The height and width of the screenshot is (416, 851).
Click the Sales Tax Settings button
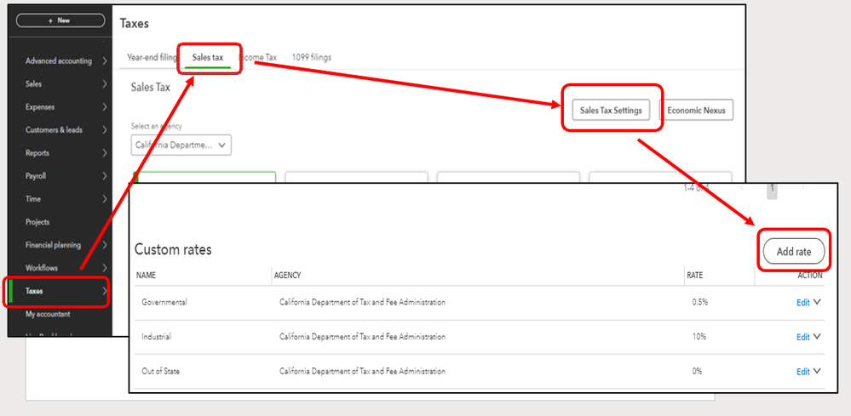pyautogui.click(x=611, y=110)
